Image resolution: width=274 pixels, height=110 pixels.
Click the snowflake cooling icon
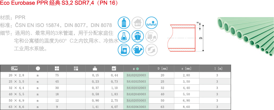(124, 50)
